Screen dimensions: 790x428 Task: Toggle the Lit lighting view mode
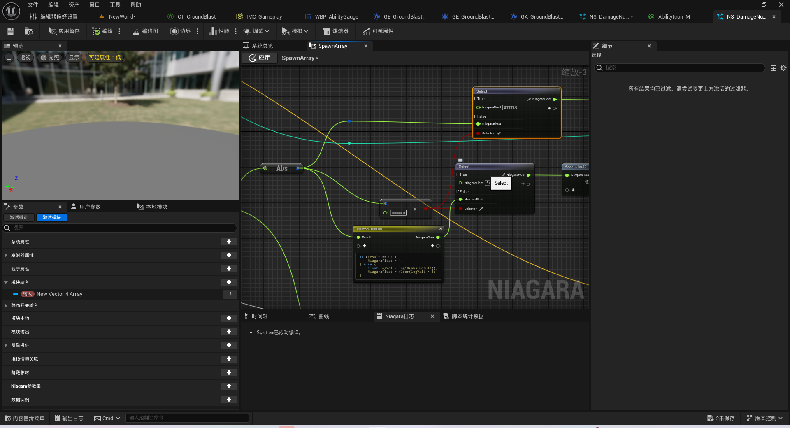(50, 58)
